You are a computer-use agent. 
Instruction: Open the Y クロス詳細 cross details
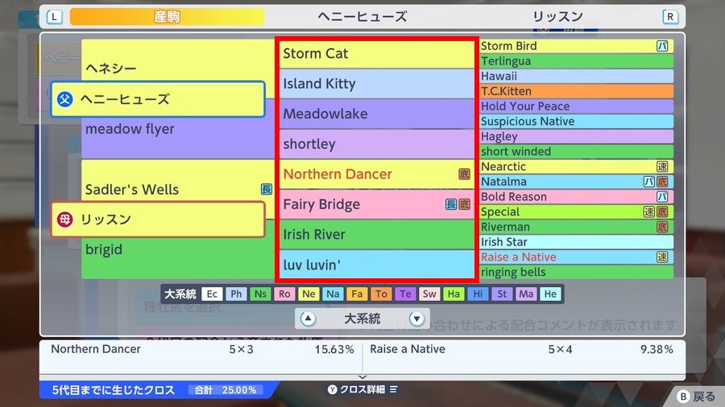pyautogui.click(x=362, y=389)
